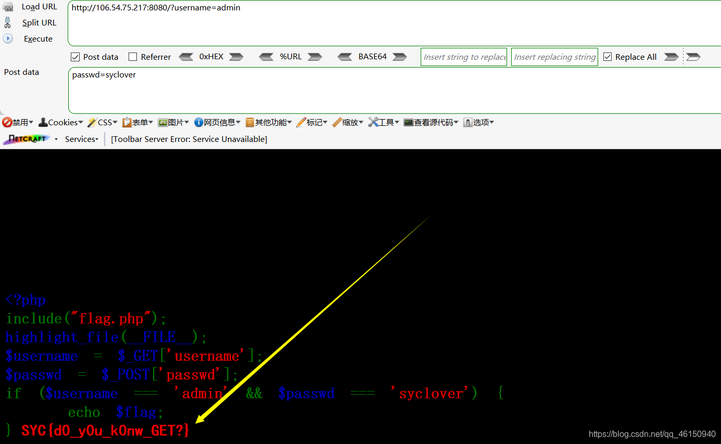Click the Toolbar Server Error message
The width and height of the screenshot is (721, 444).
[x=189, y=139]
